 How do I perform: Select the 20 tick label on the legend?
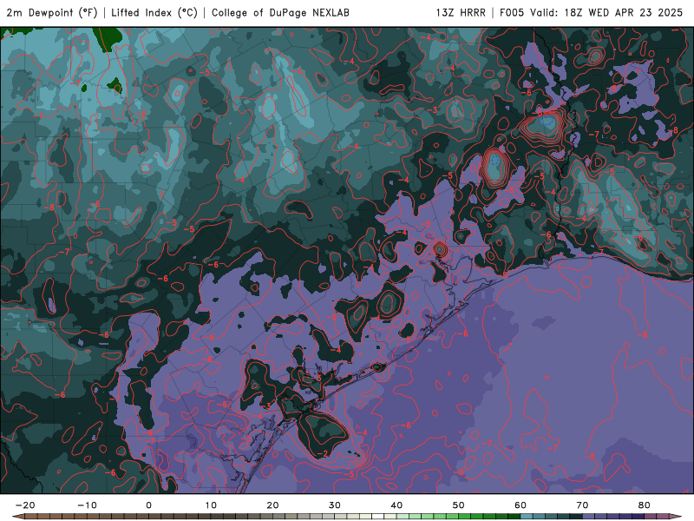(272, 505)
